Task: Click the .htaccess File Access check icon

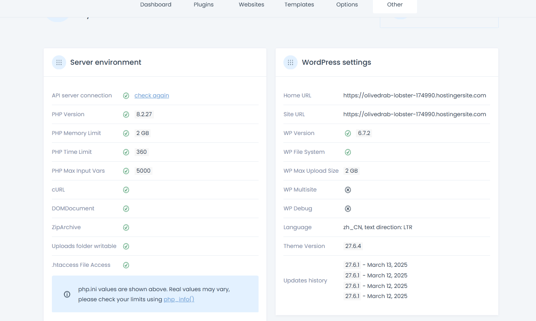Action: click(x=126, y=265)
